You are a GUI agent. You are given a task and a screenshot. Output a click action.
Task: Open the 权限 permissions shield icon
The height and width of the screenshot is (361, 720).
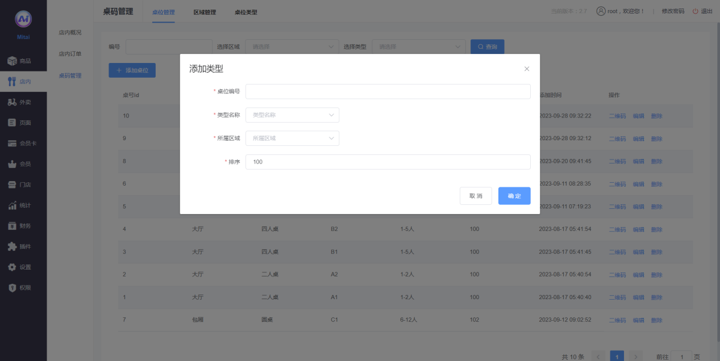pos(12,288)
